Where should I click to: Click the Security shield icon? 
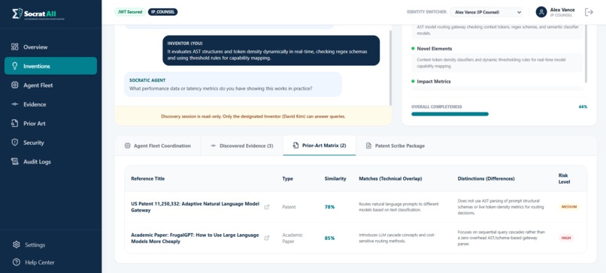click(x=15, y=142)
